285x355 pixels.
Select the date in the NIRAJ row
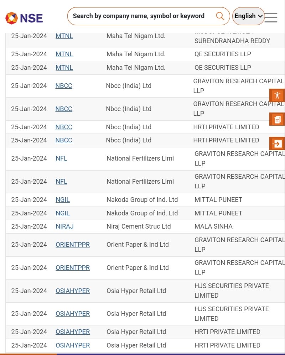[29, 226]
